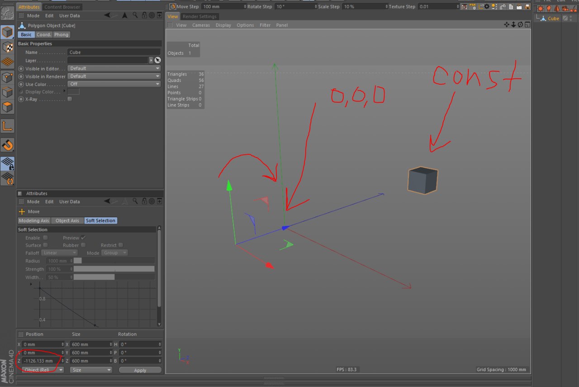Toggle the X-Ray checkbox

pos(70,99)
